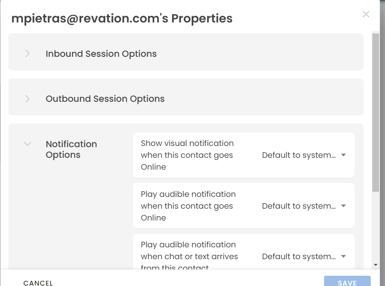Open 'Default to system' for audible Online notification
This screenshot has width=385, height=286.
pyautogui.click(x=299, y=206)
